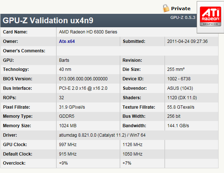The image size is (224, 173).
Task: Select the AMD Radeon HD 6800 Series card name
Action: [x=88, y=32]
